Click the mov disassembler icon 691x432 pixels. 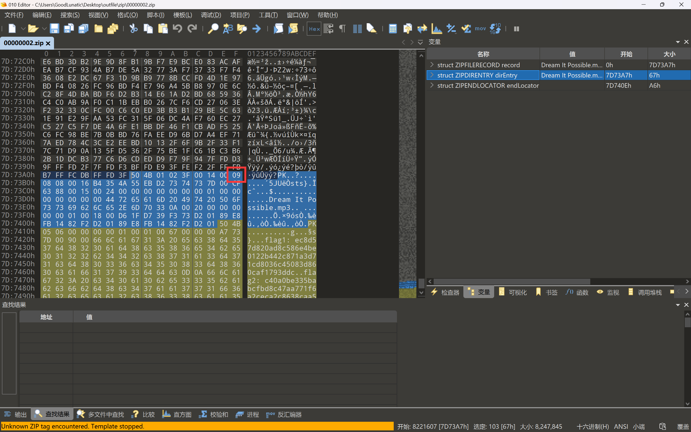click(480, 29)
